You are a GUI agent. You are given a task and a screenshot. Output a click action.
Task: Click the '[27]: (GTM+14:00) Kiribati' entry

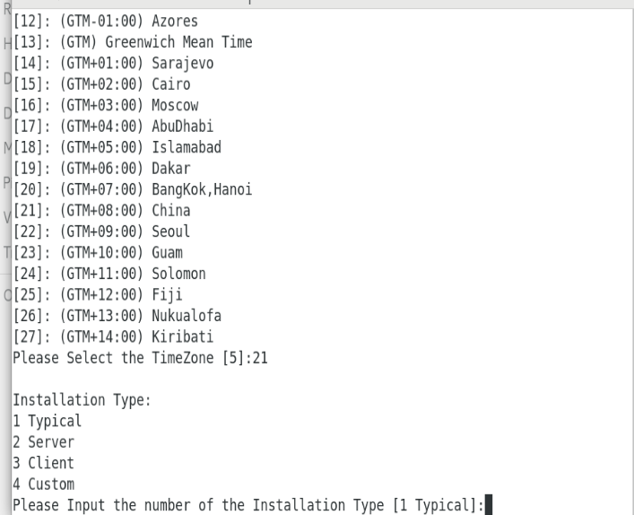click(113, 336)
